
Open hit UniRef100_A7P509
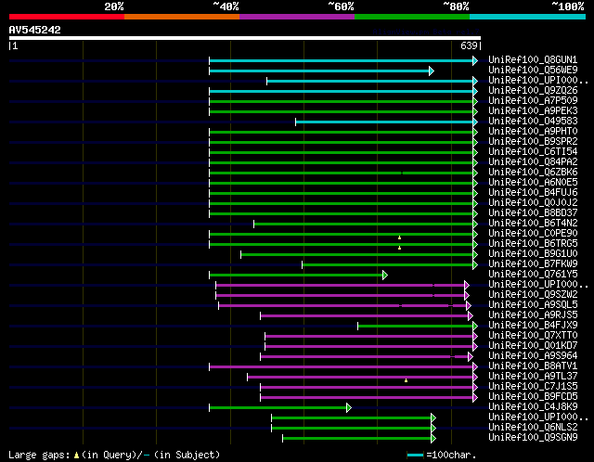coord(533,101)
